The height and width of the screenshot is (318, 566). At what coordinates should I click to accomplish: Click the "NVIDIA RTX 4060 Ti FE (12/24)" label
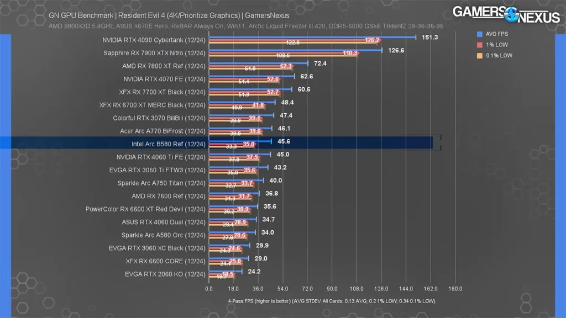161,157
